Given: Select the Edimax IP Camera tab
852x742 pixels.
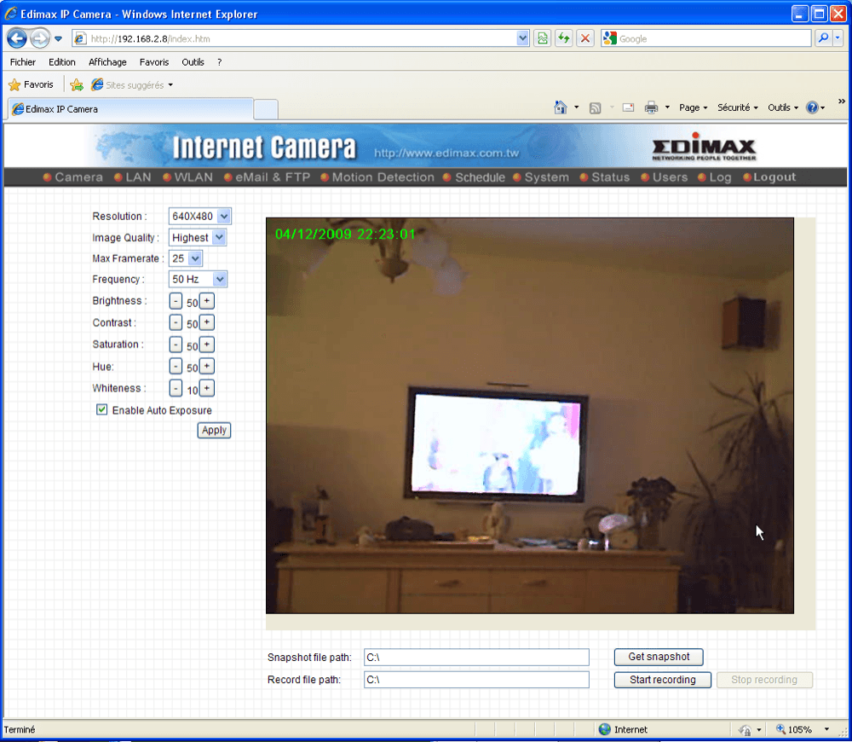Looking at the screenshot, I should 130,109.
